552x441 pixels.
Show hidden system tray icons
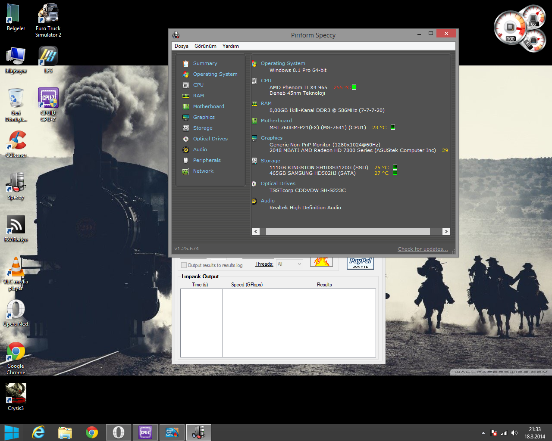[x=483, y=433]
